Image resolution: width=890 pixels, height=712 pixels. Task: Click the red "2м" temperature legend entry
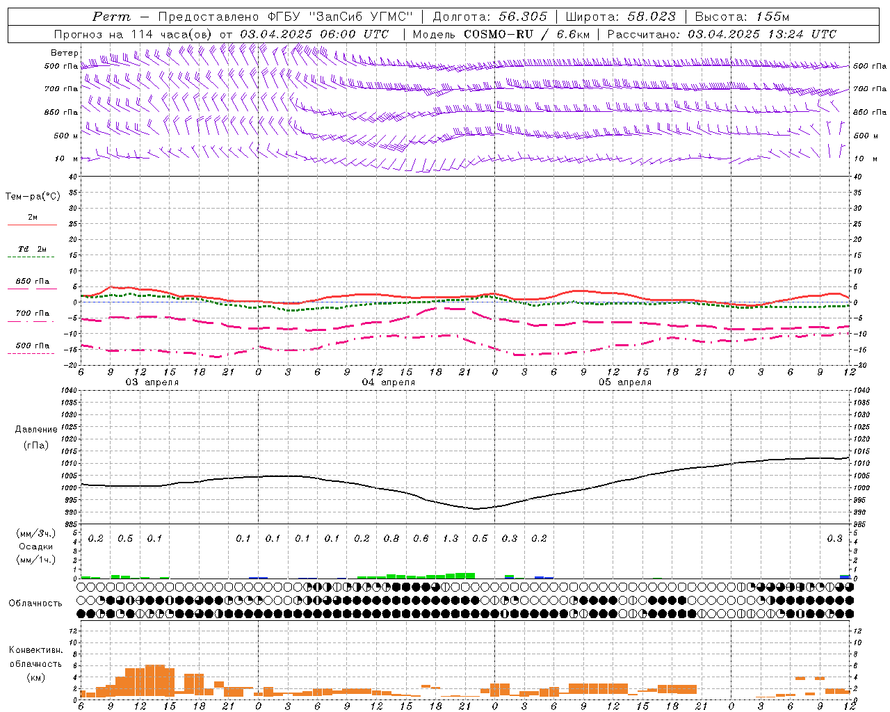click(33, 218)
